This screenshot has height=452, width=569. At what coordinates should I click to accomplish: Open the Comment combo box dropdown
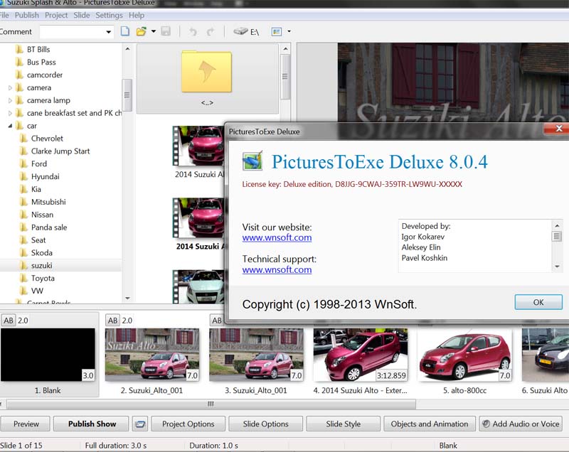pyautogui.click(x=109, y=32)
